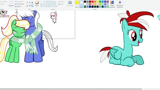The width and height of the screenshot is (160, 90).
Task: Click the Zuschneiden crop button
Action: 19,1
